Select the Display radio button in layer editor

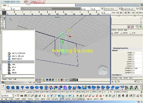[112, 33]
